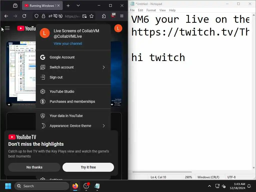Click 'Windows (CRLF)' status bar entry
The height and width of the screenshot is (192, 256).
point(208,177)
